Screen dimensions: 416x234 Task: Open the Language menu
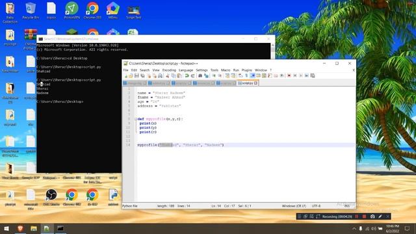click(x=186, y=70)
